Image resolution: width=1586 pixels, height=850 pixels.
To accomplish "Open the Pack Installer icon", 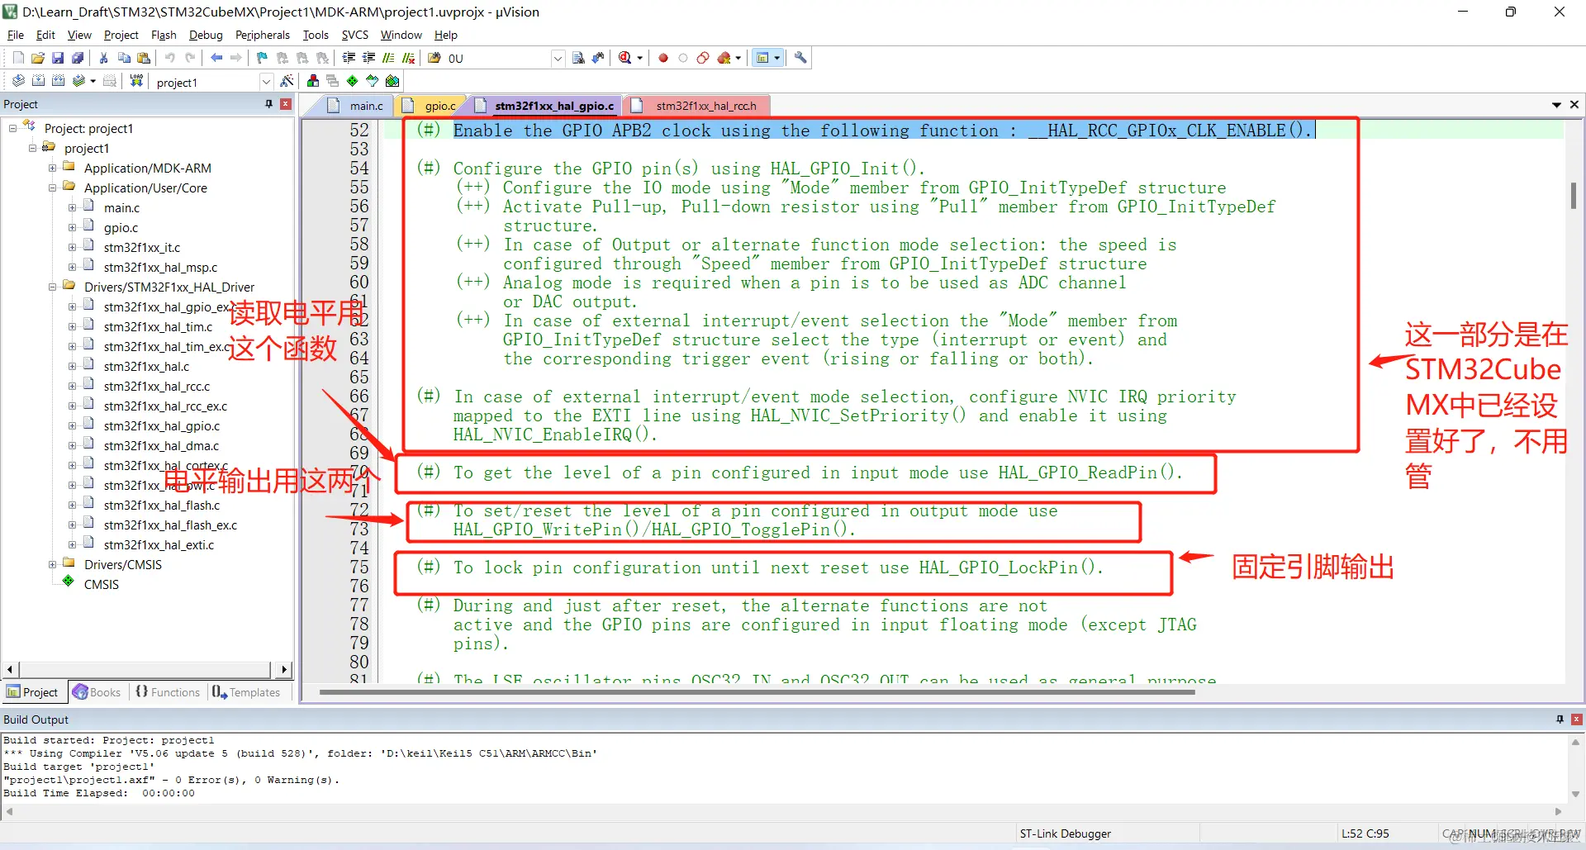I will click(392, 81).
